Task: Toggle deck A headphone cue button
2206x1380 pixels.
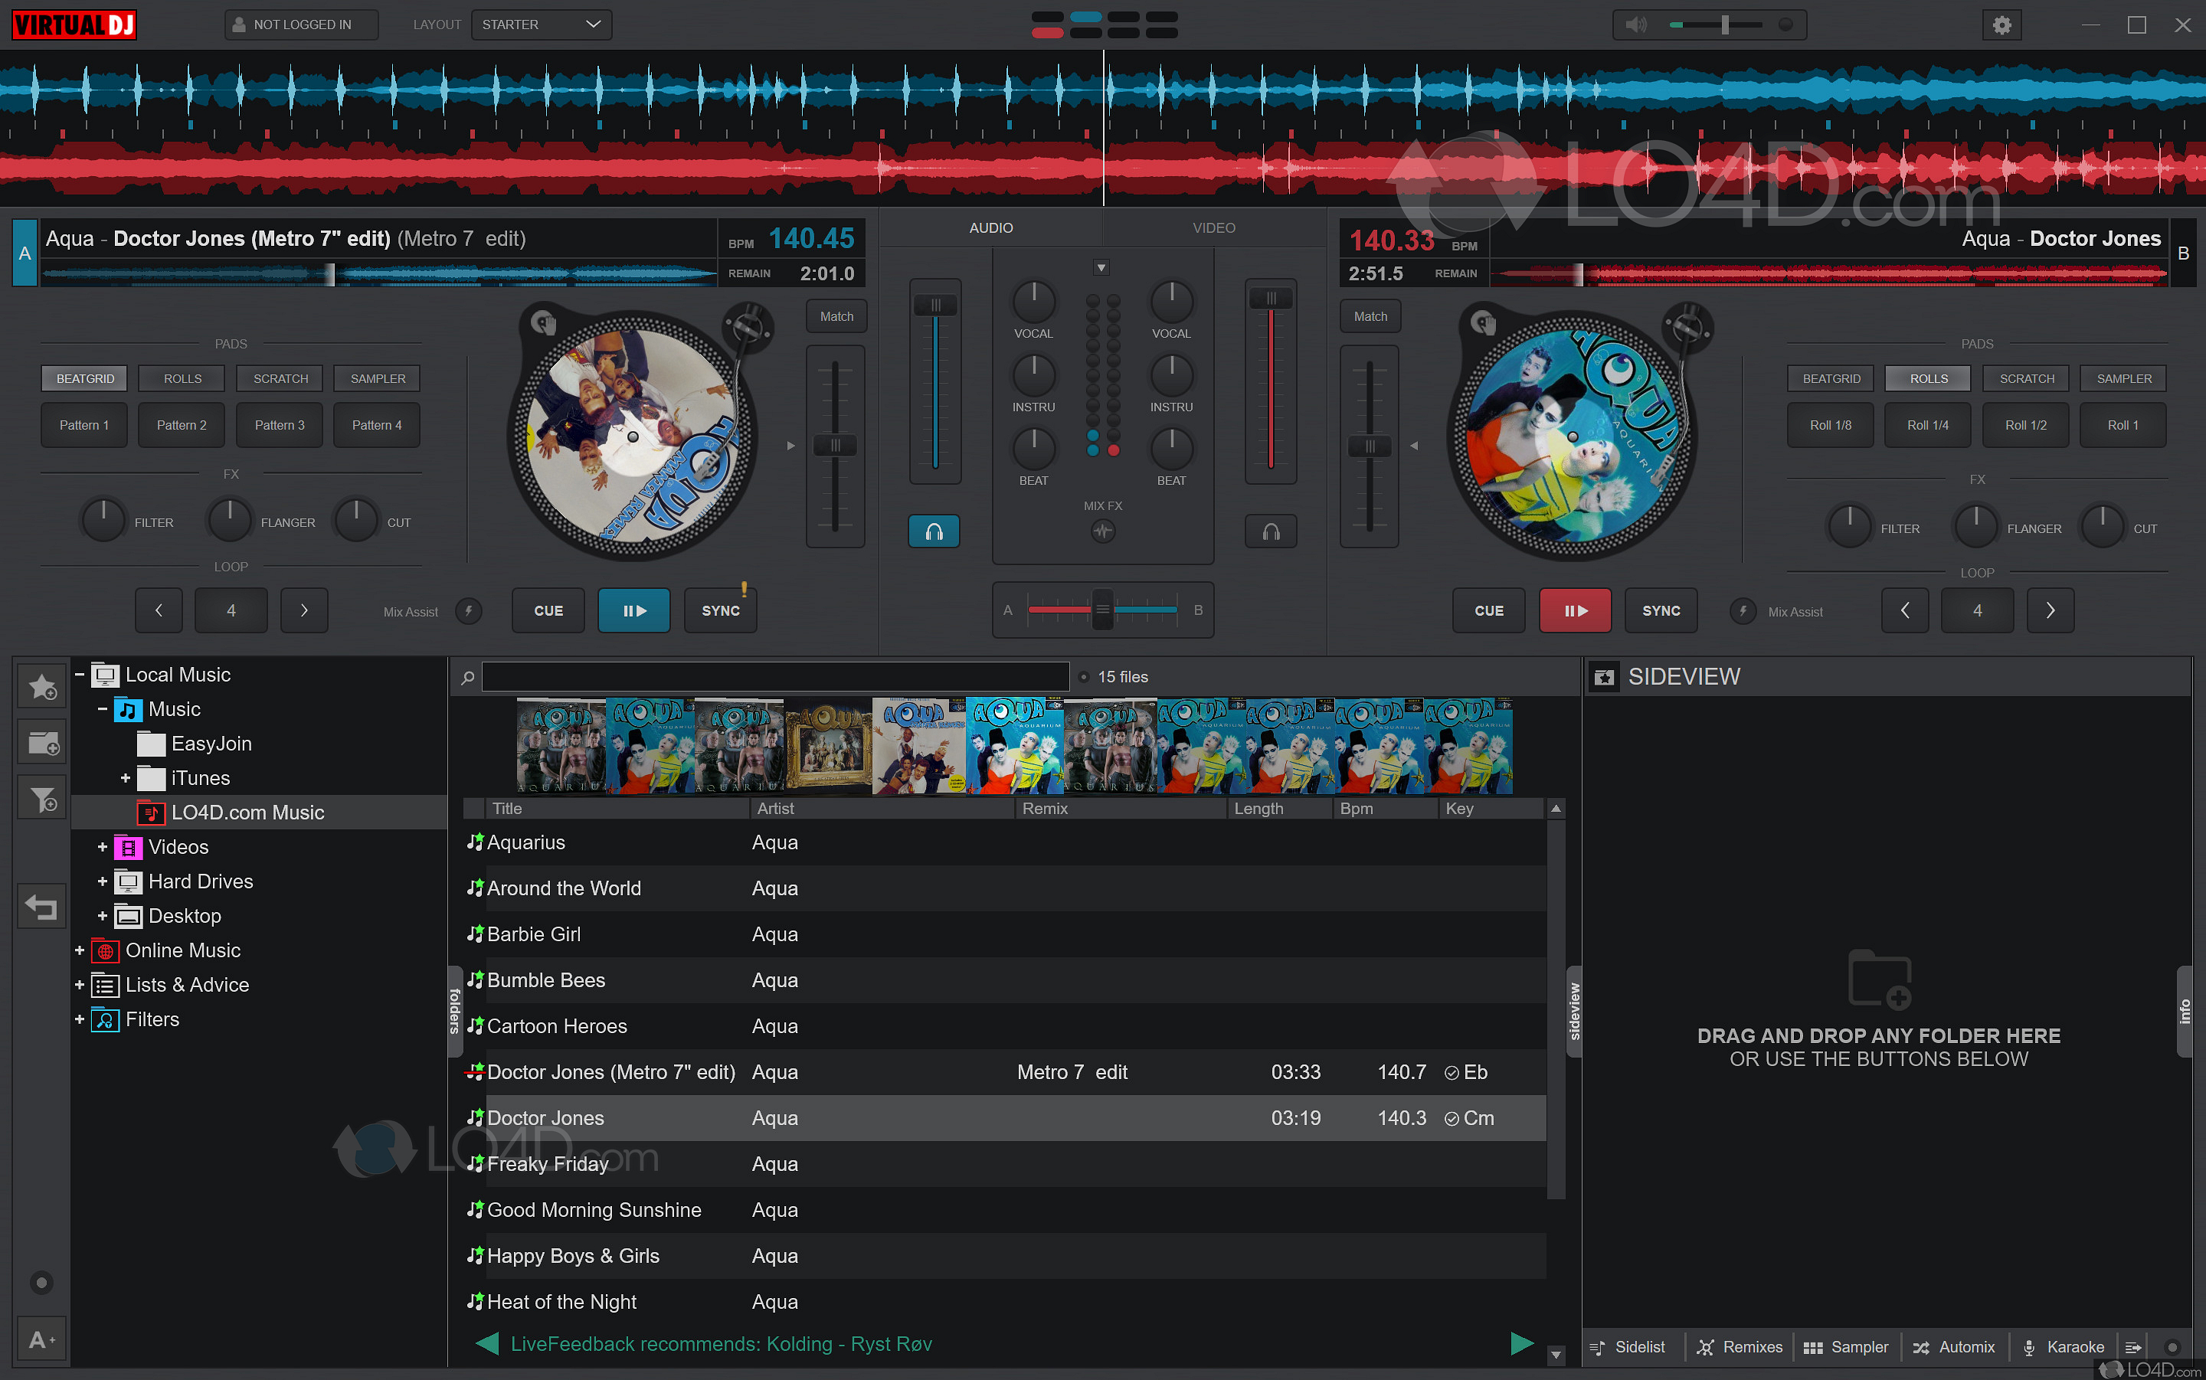Action: coord(934,531)
